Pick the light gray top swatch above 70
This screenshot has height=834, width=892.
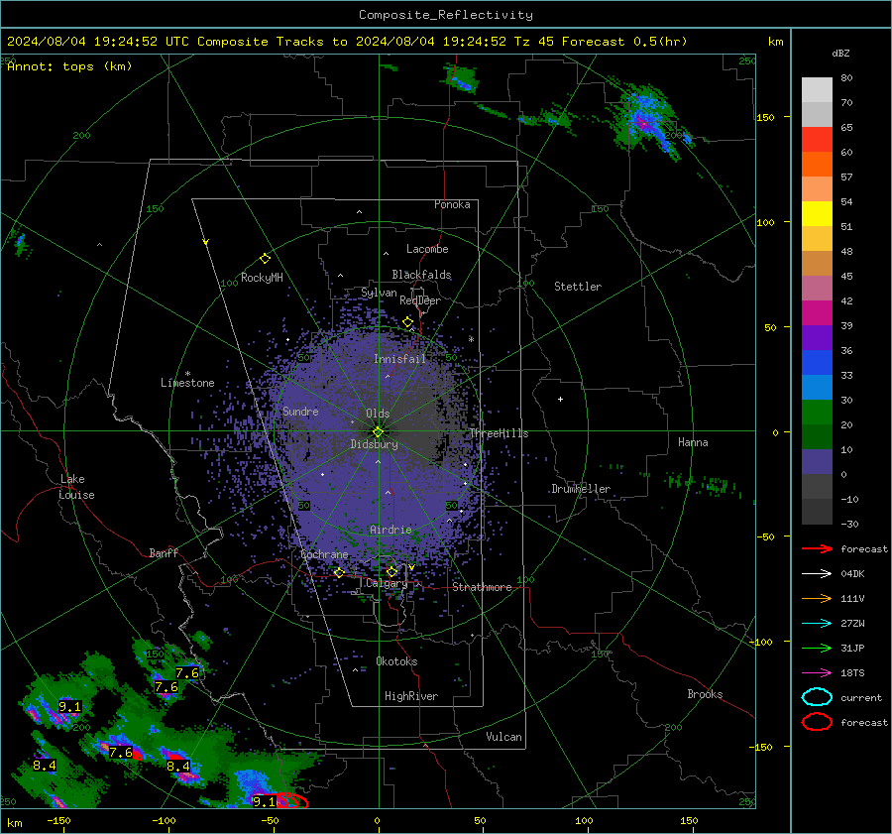(x=817, y=89)
